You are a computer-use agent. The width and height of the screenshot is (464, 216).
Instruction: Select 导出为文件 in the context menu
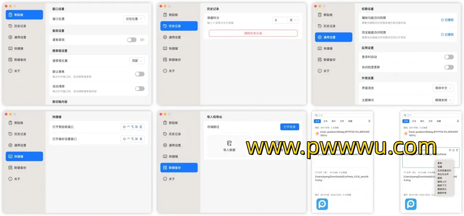(443, 174)
